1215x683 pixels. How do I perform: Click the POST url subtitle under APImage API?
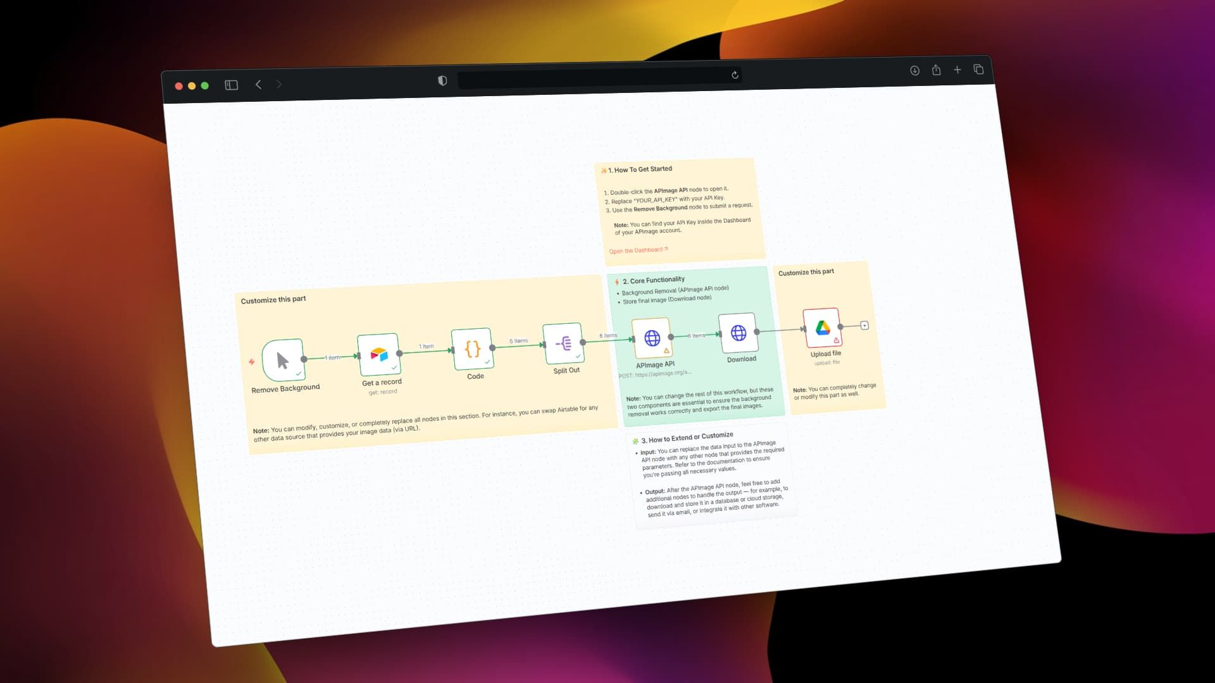click(655, 374)
